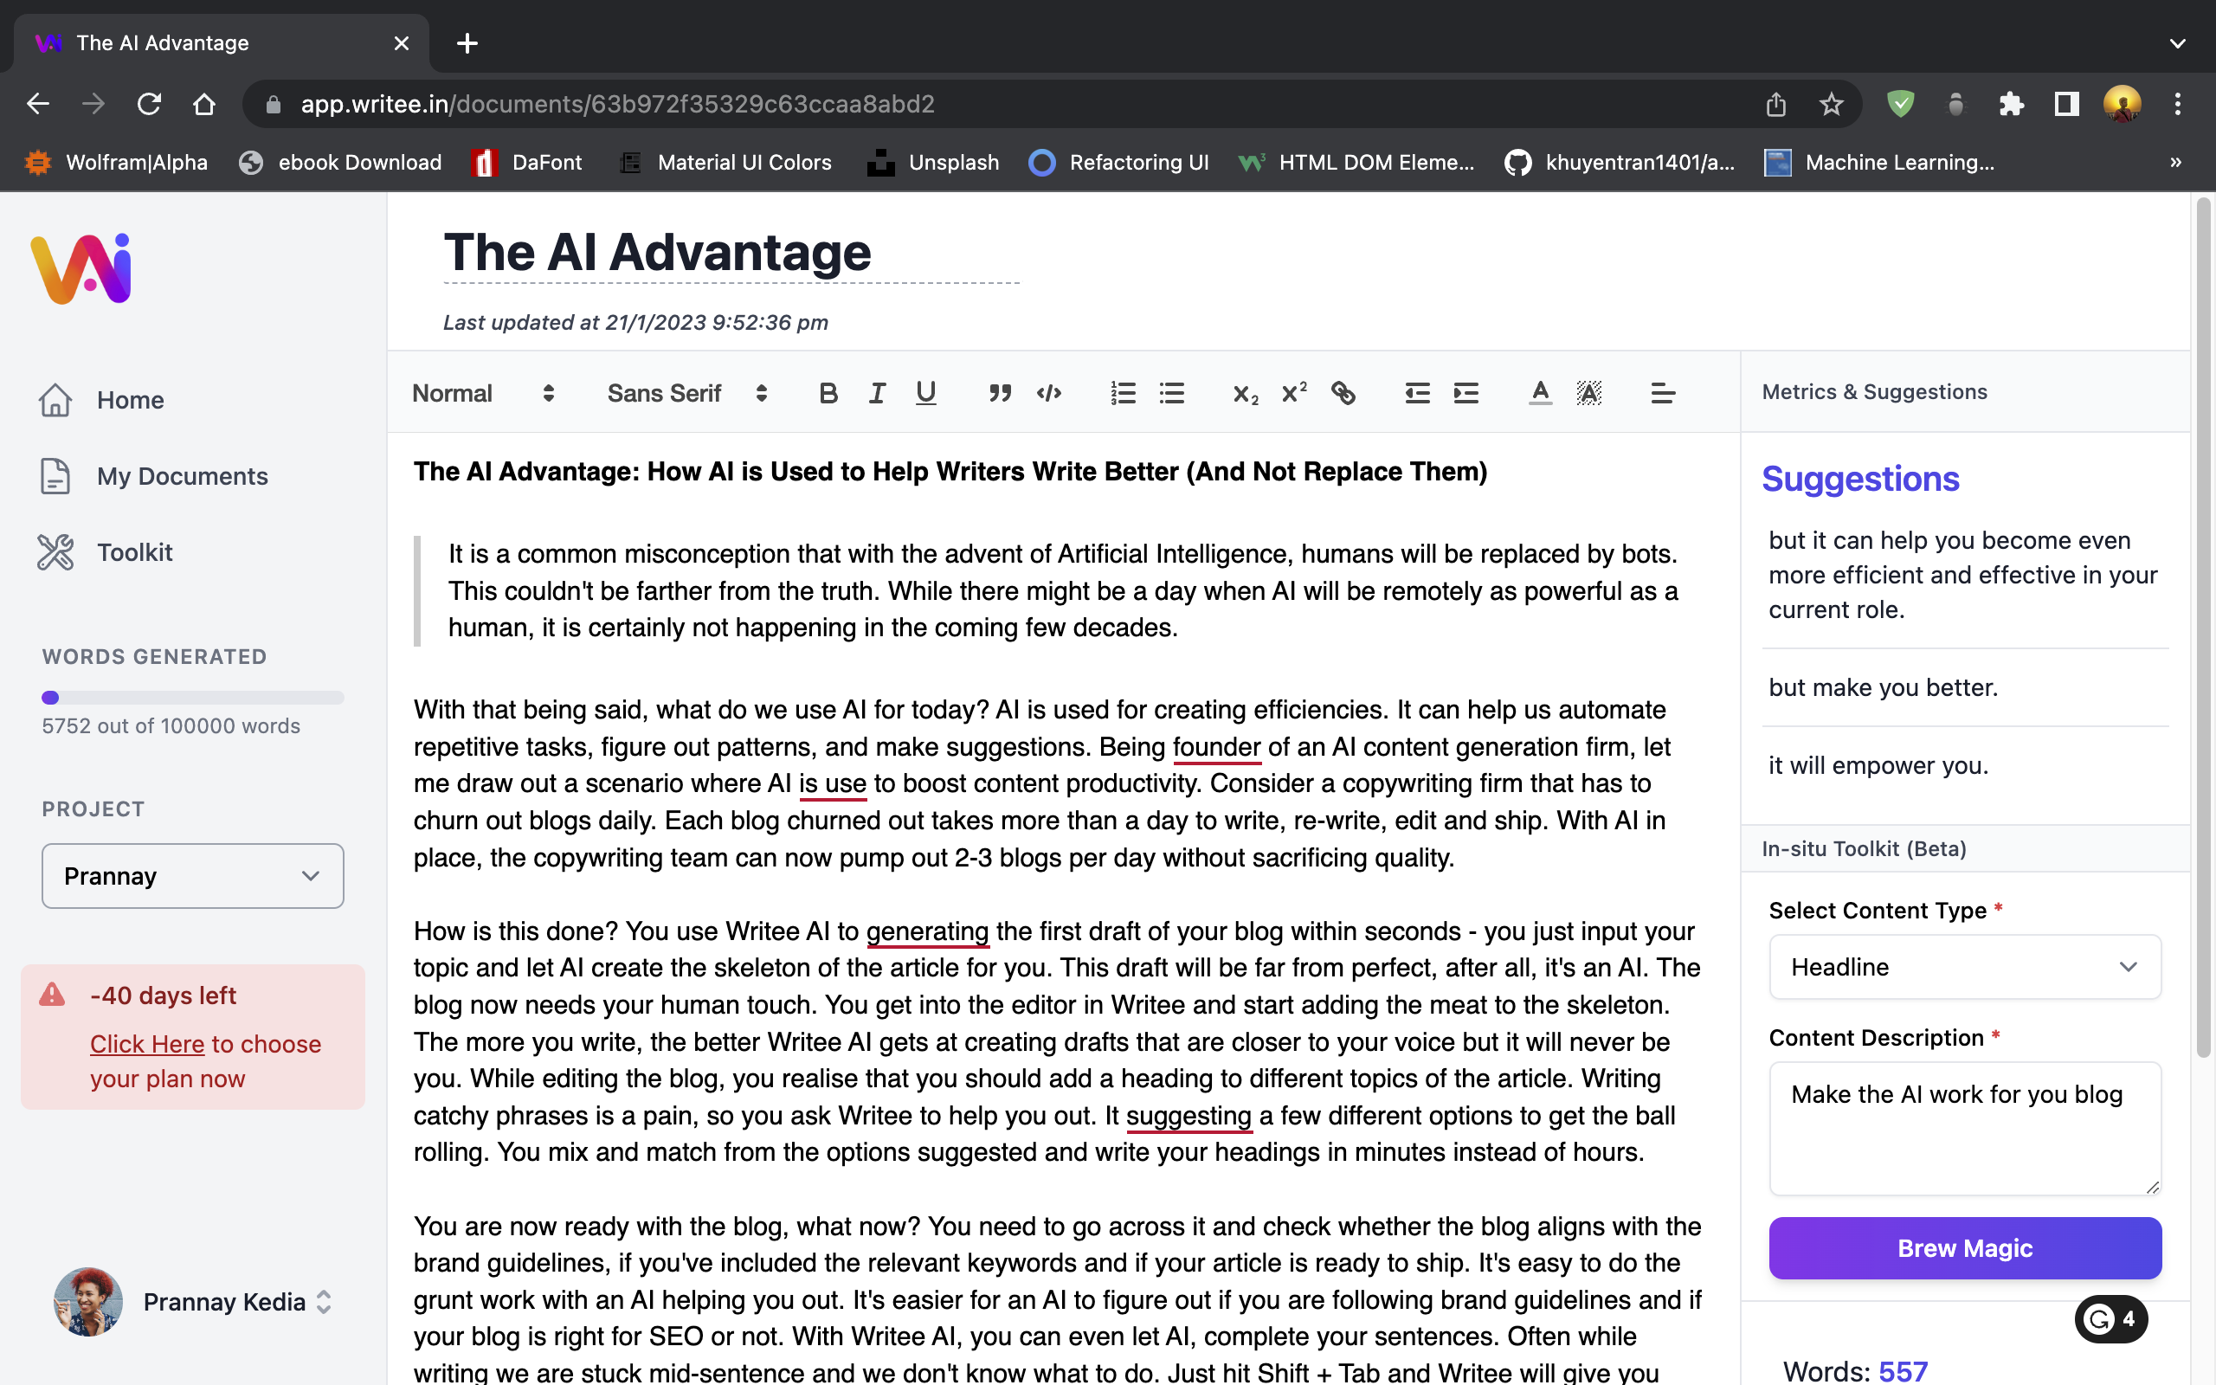Insert a hyperlink using link icon

[1343, 393]
